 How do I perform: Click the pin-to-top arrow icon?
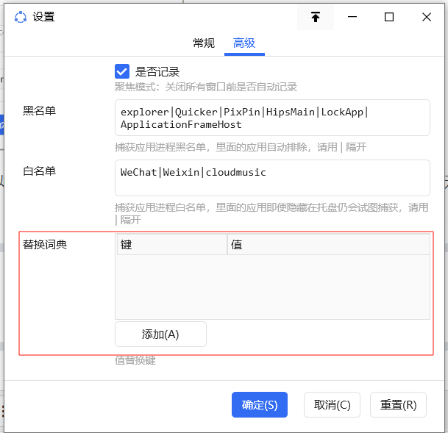(x=316, y=17)
